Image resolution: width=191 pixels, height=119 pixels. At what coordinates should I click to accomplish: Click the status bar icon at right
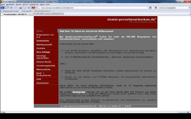coord(188,112)
